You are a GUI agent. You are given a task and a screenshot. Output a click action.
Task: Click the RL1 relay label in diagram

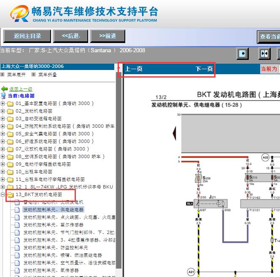click(189, 204)
